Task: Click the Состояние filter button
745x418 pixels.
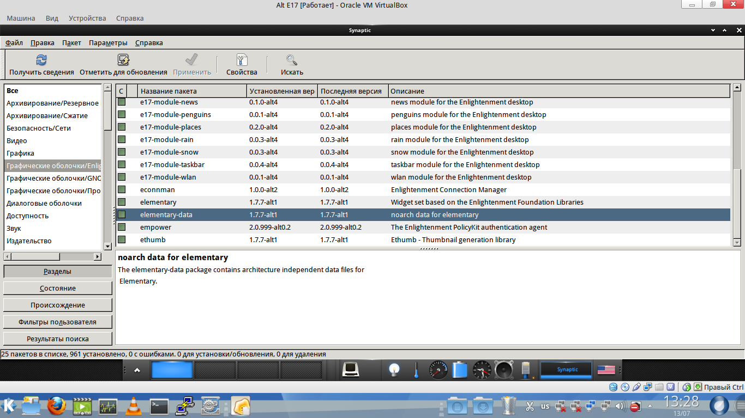Action: click(x=58, y=288)
